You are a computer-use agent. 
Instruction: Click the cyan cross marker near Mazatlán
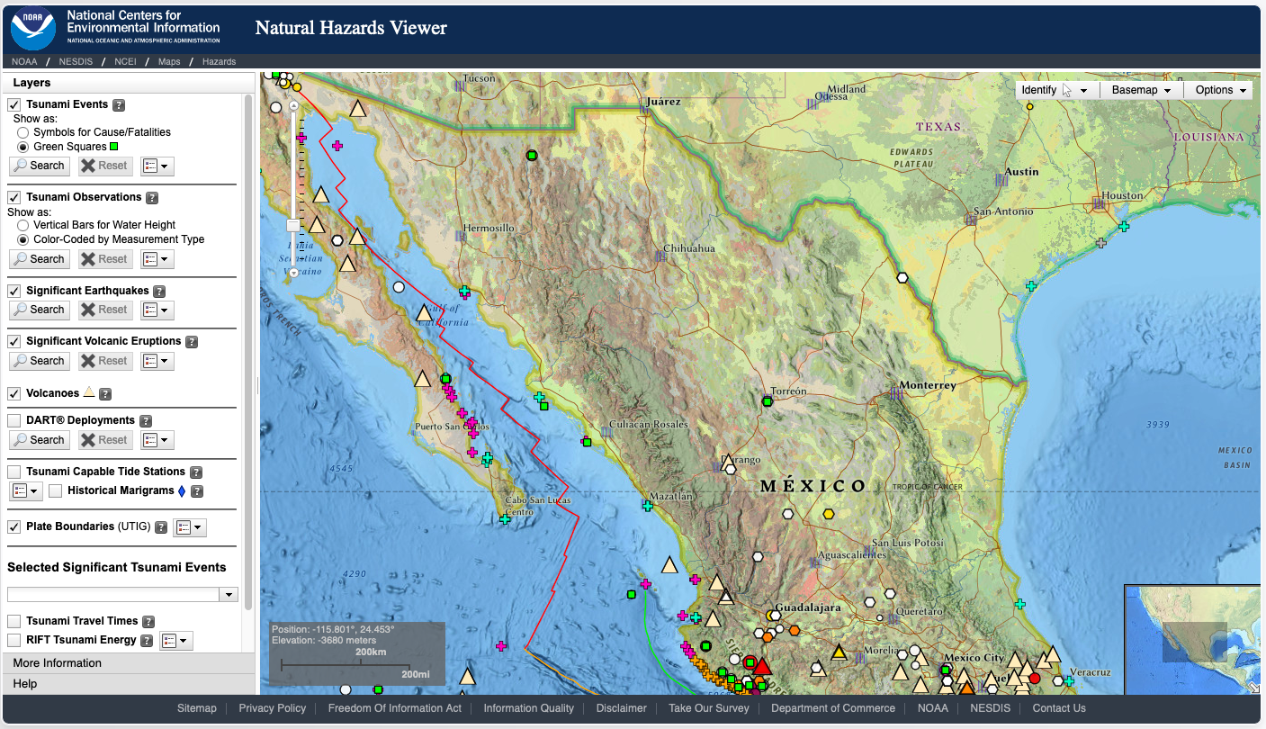click(x=647, y=506)
